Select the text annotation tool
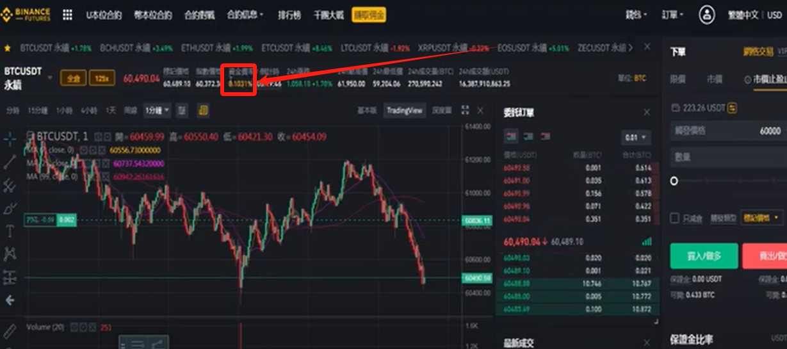 [x=10, y=231]
